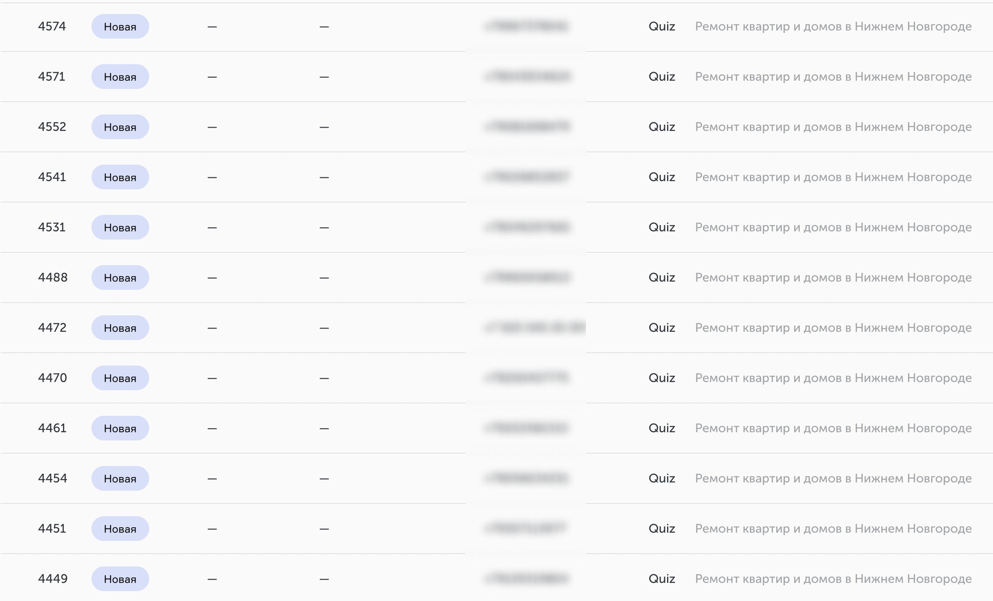Click Новая badge for order 4449
Image resolution: width=993 pixels, height=601 pixels.
(x=120, y=579)
